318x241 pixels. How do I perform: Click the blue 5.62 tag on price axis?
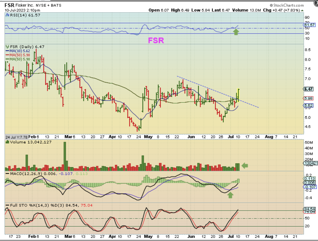click(308, 105)
